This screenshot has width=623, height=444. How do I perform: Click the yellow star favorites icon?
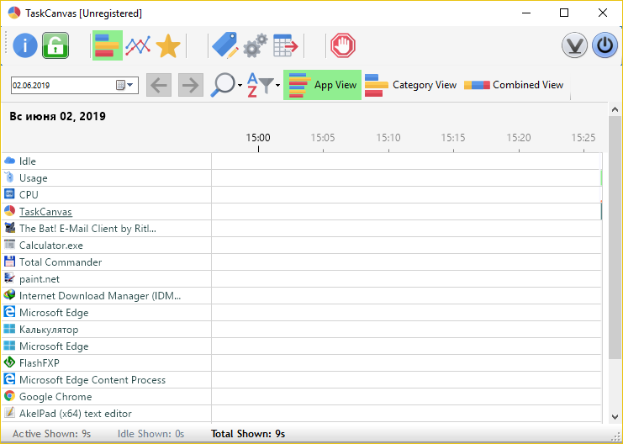(x=168, y=45)
